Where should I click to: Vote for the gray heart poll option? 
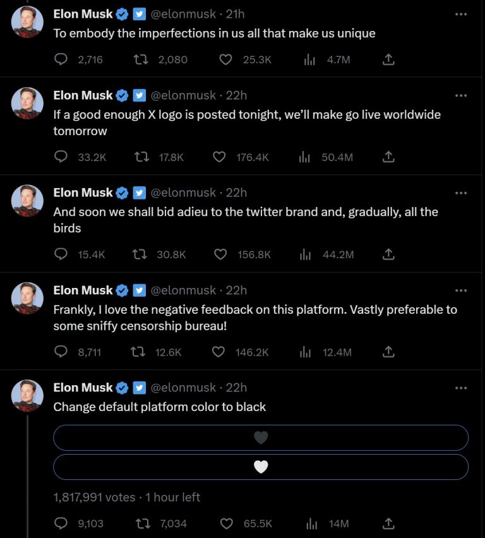point(261,437)
